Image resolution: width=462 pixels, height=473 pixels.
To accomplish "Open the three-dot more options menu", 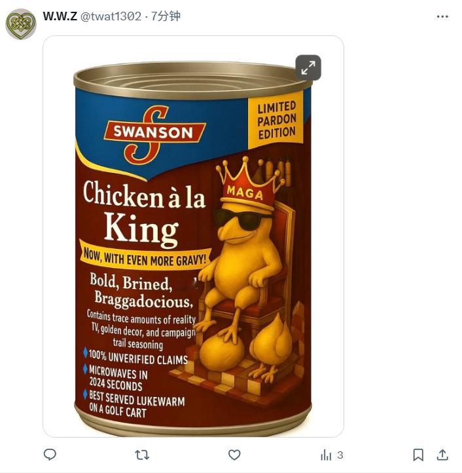I will point(442,16).
